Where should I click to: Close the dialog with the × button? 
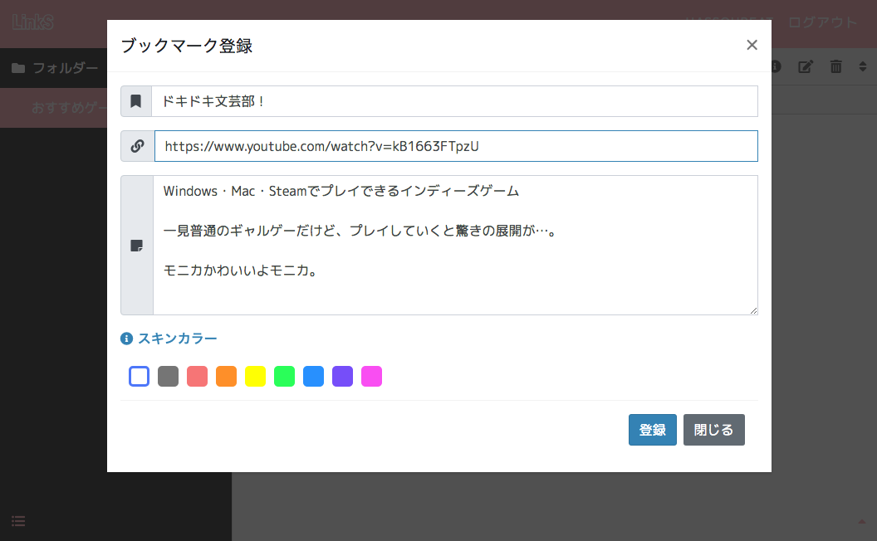point(752,45)
